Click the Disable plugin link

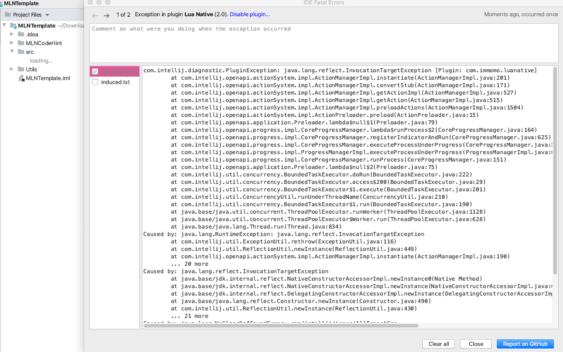(249, 14)
